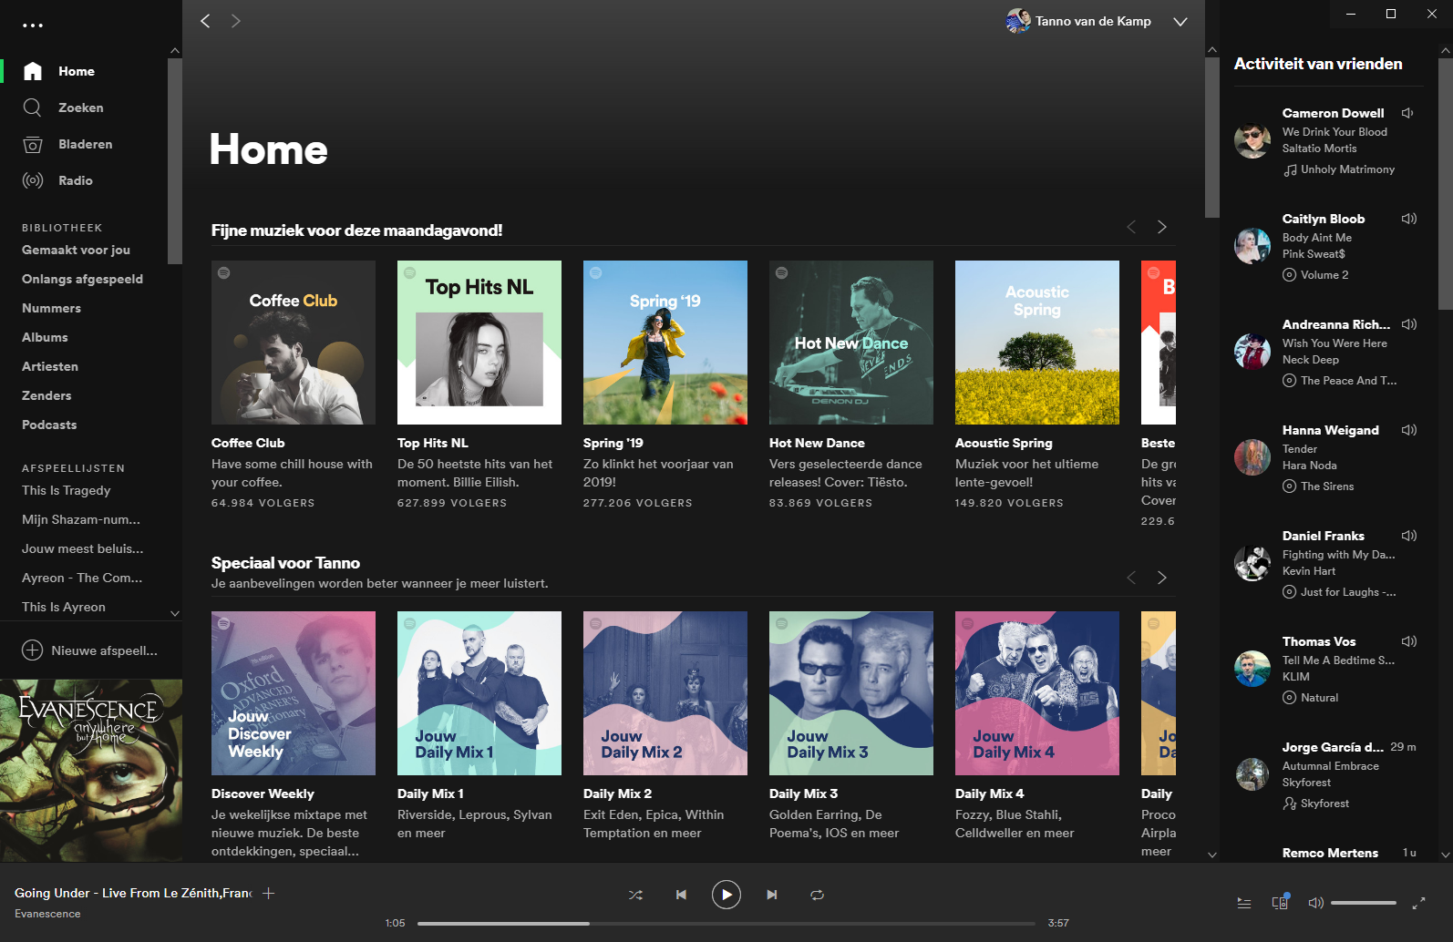The width and height of the screenshot is (1453, 942).
Task: Click main content scrollbar thumb
Action: coord(1212,137)
